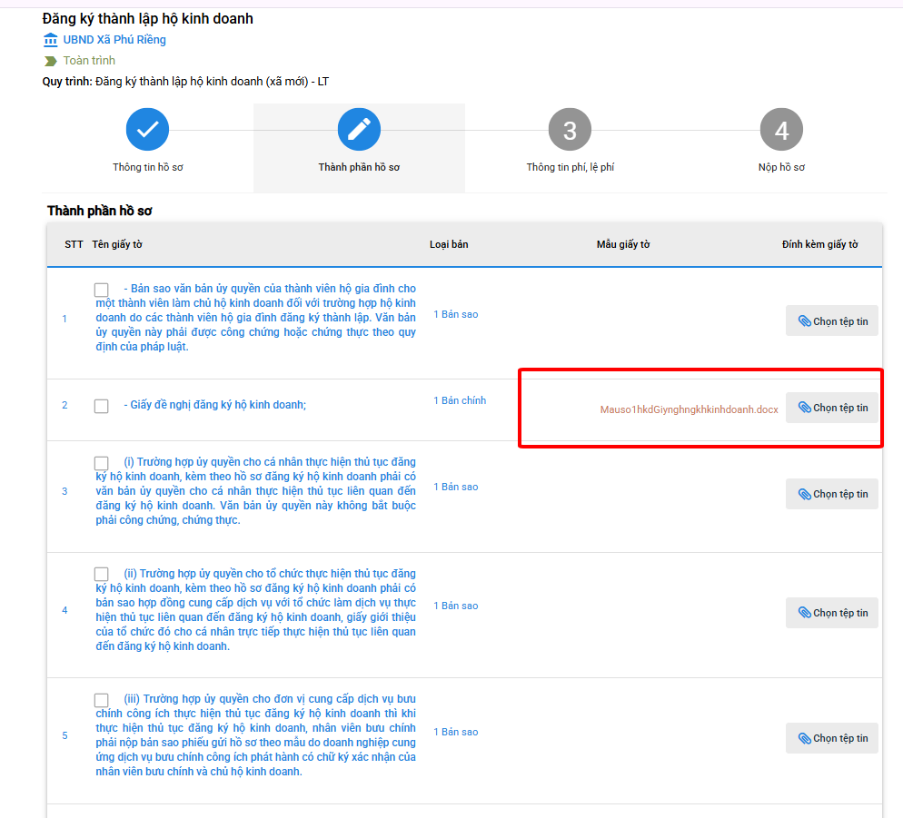Select checkbox for row 4 ủy quyền tổ chức
The height and width of the screenshot is (818, 903).
pyautogui.click(x=102, y=575)
